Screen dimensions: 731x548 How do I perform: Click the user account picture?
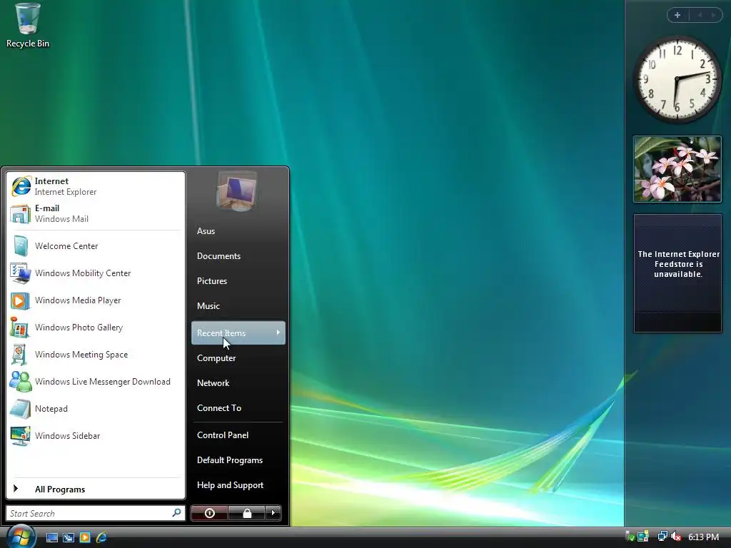tap(237, 191)
